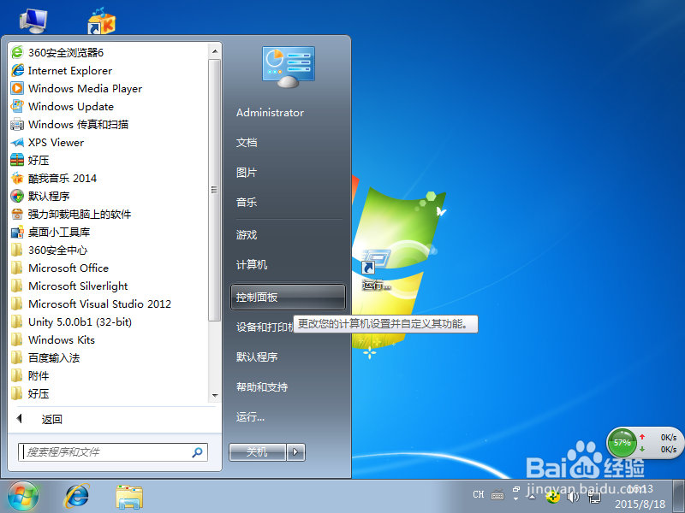The height and width of the screenshot is (513, 685).
Task: Open 360安全浏览器6 icon in program list
Action: point(17,52)
